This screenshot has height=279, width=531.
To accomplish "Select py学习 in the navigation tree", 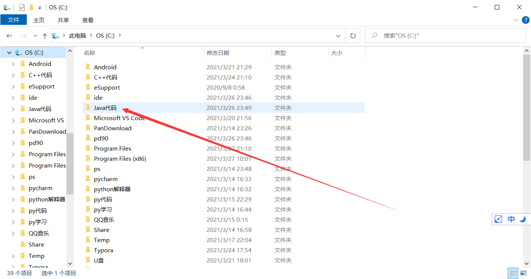I will tap(38, 222).
